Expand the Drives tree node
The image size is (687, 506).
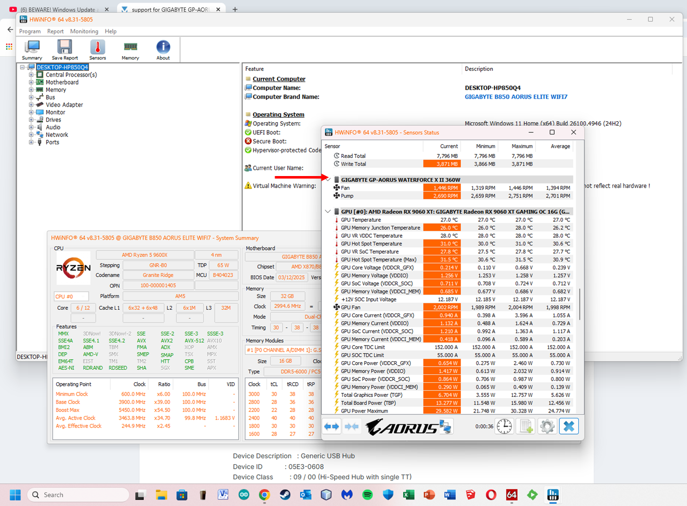(x=31, y=120)
